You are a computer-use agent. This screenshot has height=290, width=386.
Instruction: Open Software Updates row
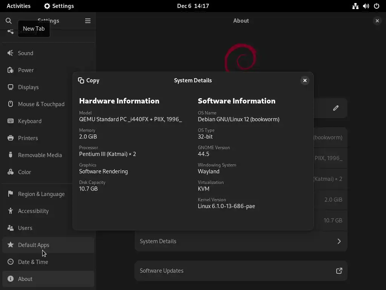pyautogui.click(x=241, y=271)
